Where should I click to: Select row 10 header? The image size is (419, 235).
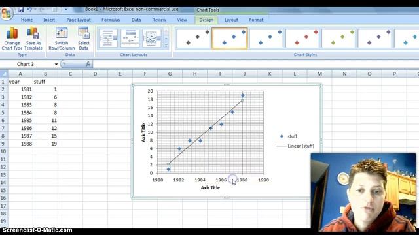click(x=3, y=151)
